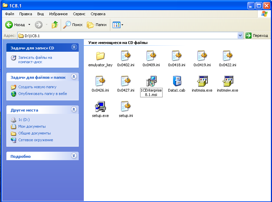
Task: Select the Data1.cab archive icon
Action: pos(177,81)
